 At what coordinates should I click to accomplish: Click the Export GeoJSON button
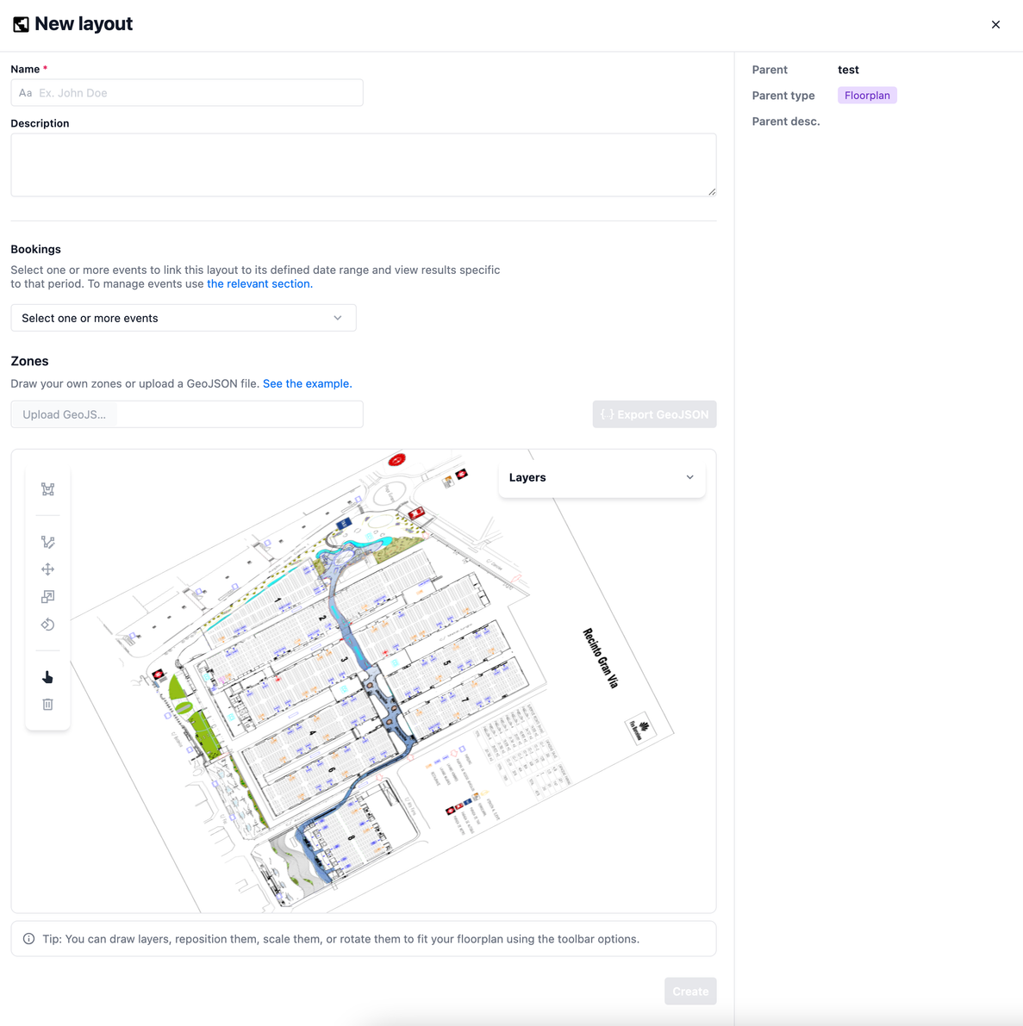[654, 414]
